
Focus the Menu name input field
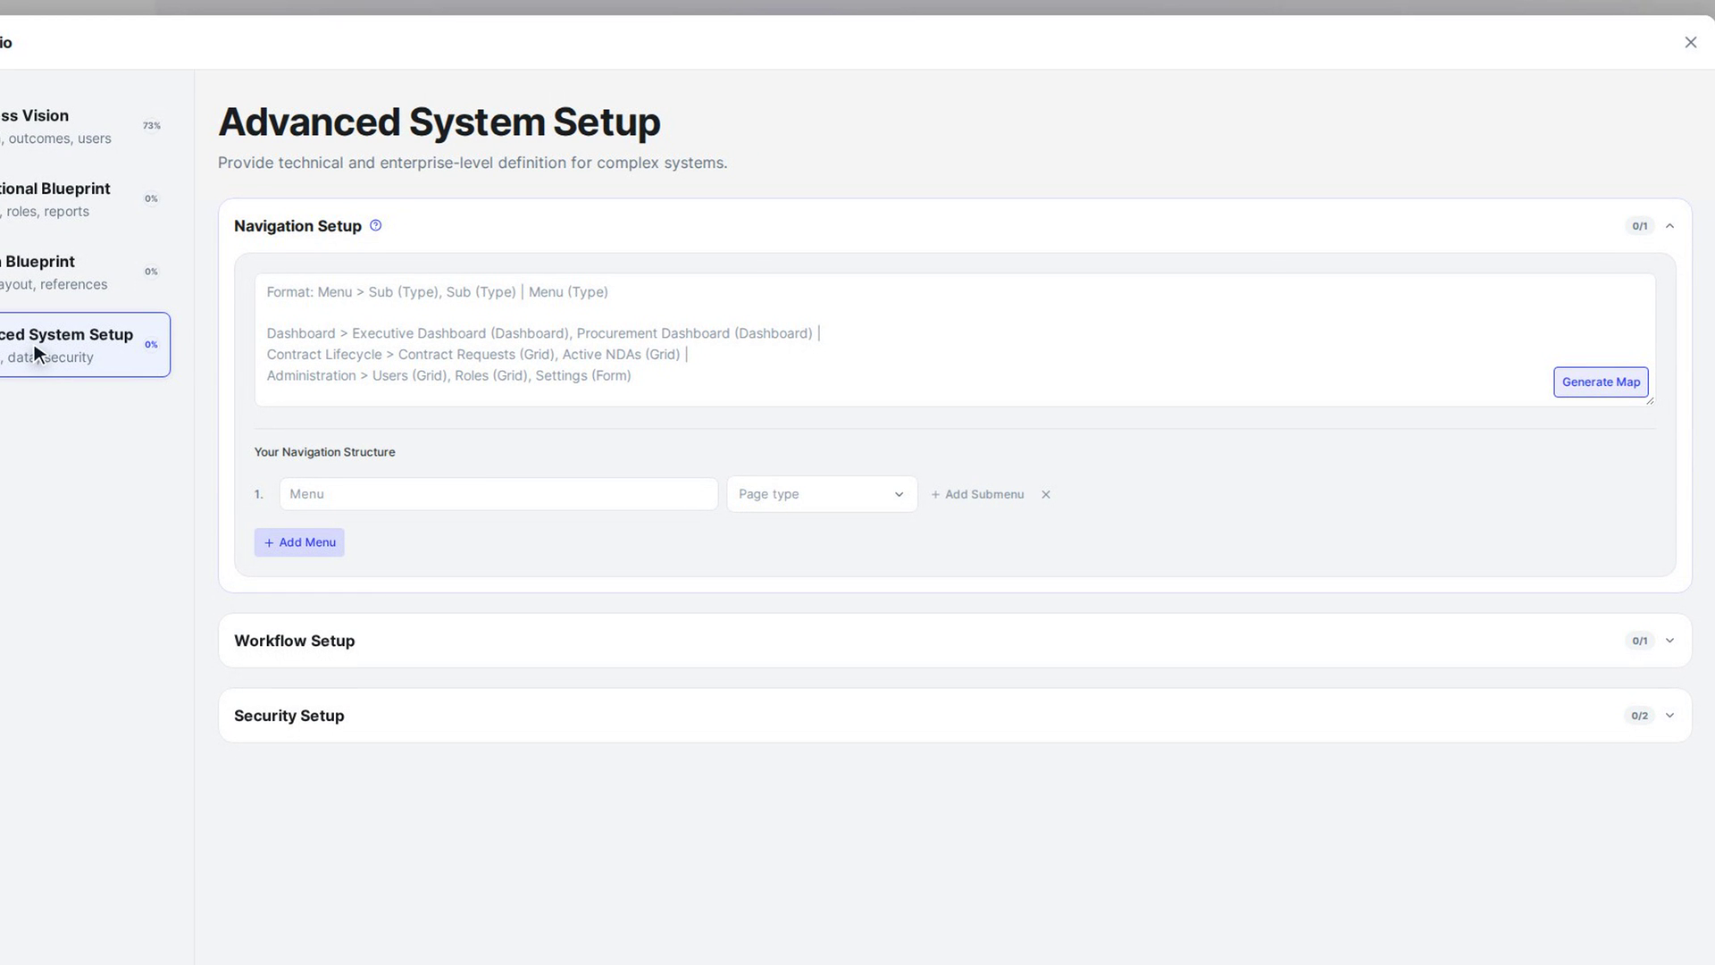point(498,494)
